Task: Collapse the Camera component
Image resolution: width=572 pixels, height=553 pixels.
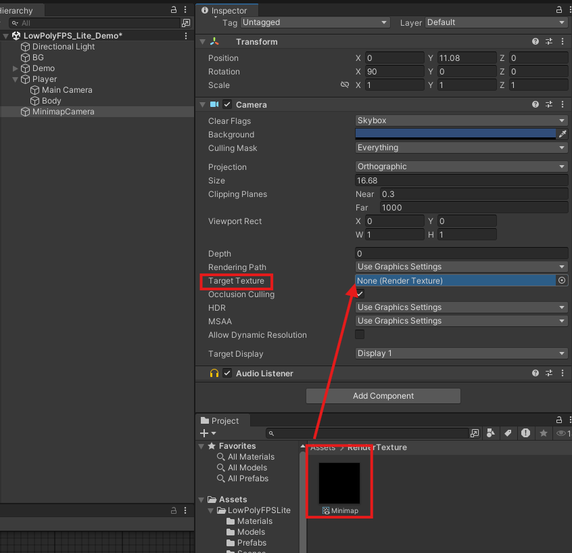Action: [202, 105]
